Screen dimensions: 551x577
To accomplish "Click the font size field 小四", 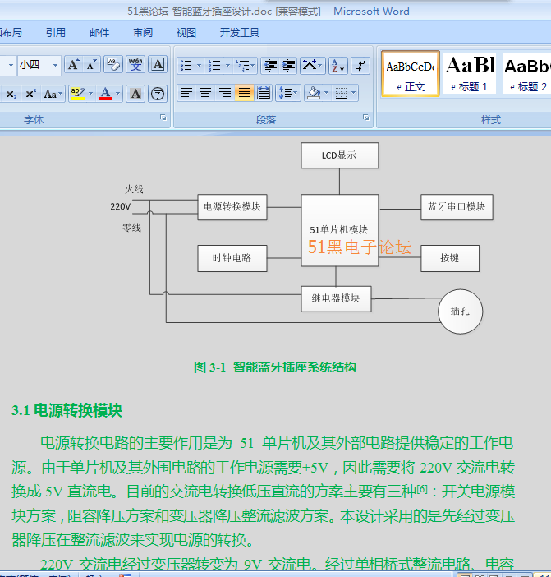I will click(34, 65).
